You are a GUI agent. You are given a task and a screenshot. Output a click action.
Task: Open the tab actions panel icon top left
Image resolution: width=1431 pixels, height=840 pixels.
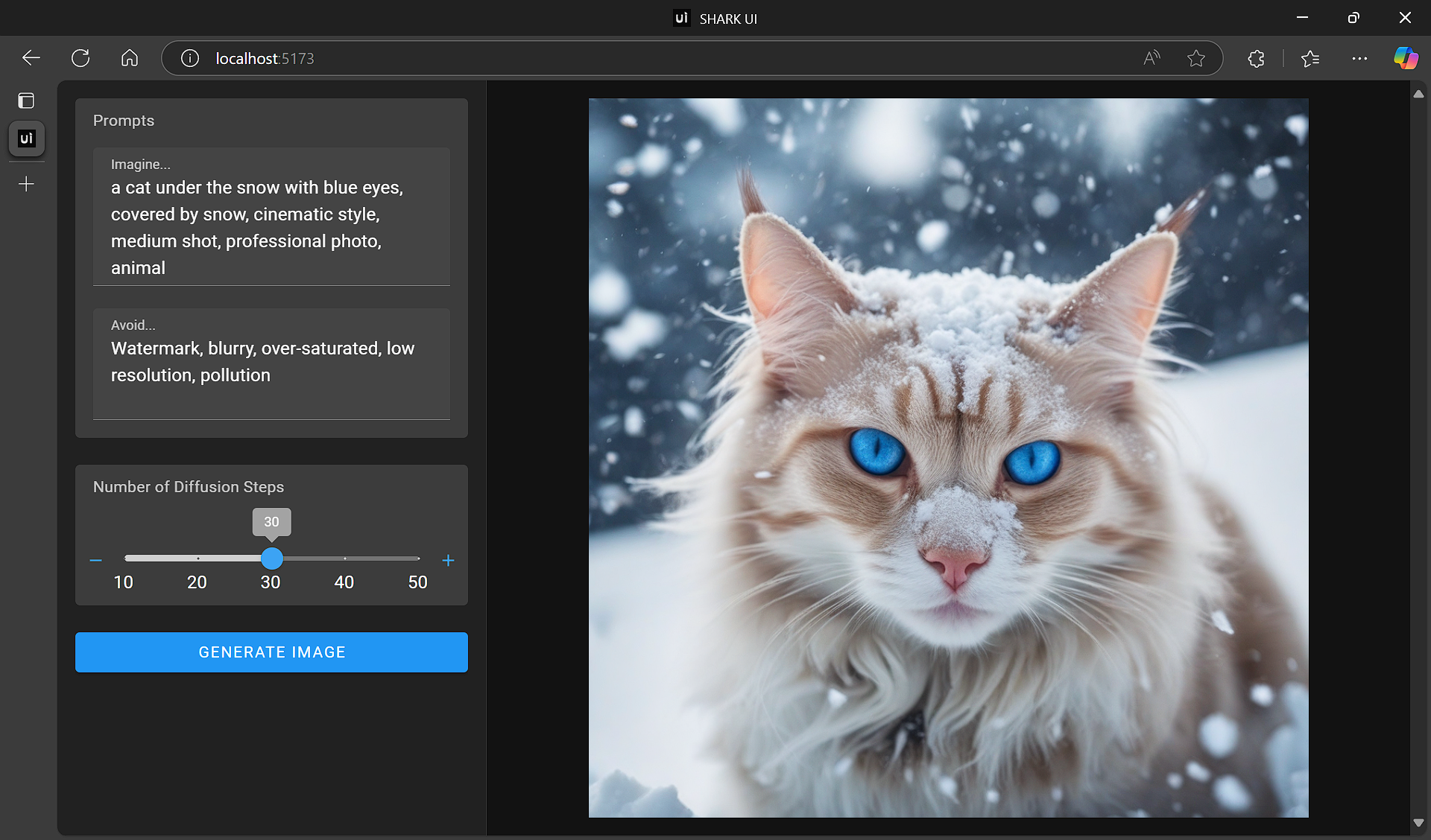(25, 100)
